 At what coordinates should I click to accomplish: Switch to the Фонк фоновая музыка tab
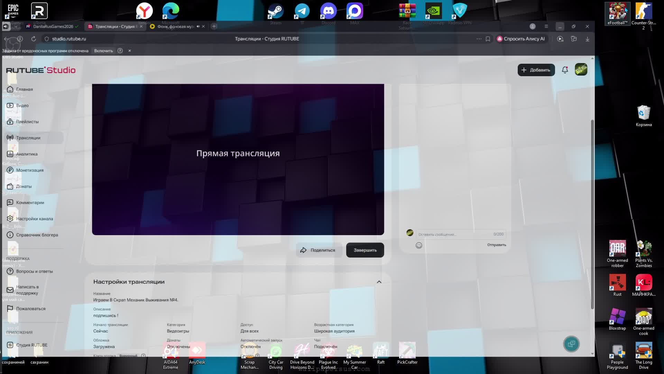[175, 26]
